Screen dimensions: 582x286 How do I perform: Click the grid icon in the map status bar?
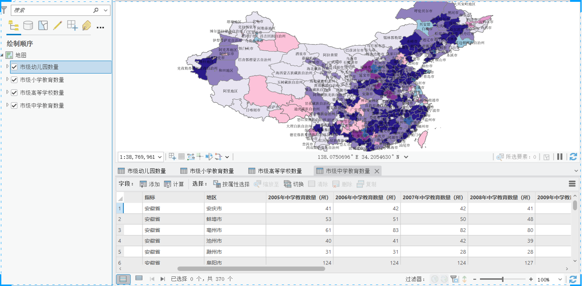[x=182, y=157]
